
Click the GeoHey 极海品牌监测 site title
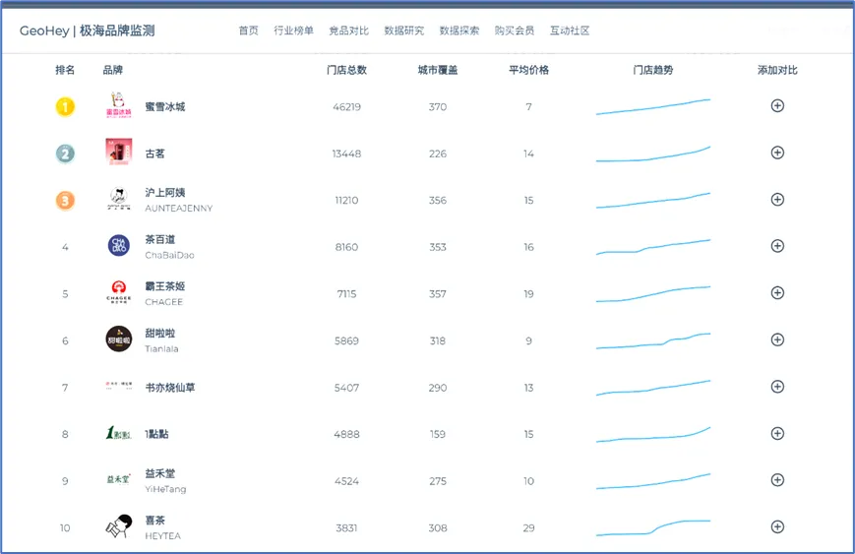coord(88,31)
